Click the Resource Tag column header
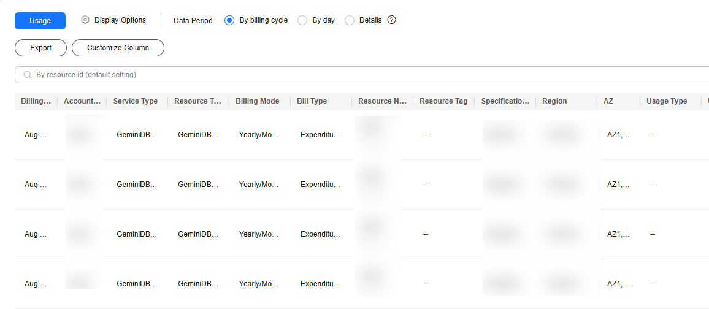This screenshot has width=709, height=309. (443, 101)
